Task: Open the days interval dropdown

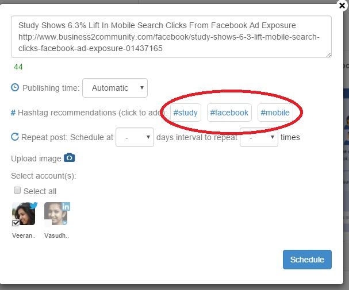Action: pos(135,137)
